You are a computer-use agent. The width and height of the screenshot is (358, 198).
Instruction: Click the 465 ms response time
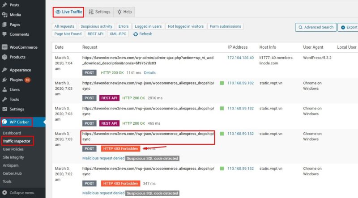click(154, 123)
